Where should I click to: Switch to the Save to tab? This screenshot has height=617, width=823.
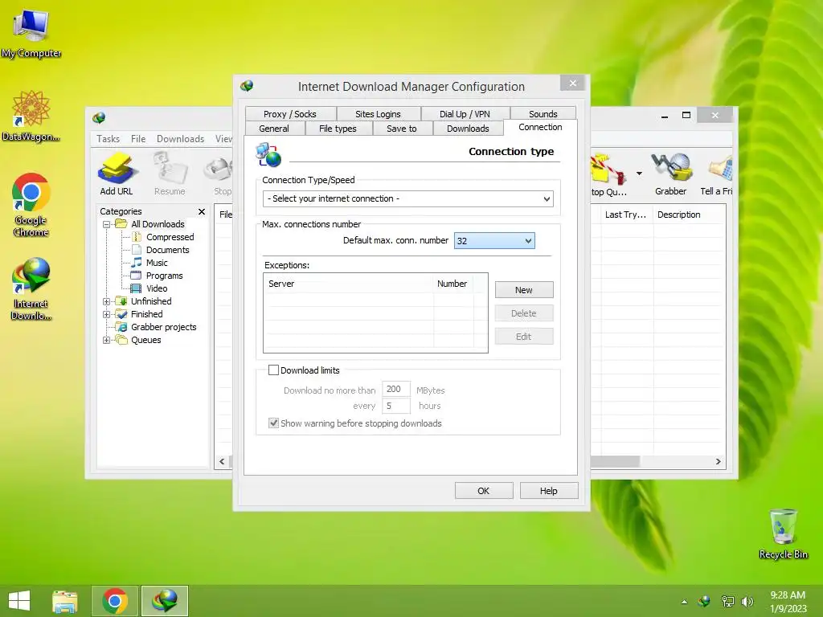(402, 129)
